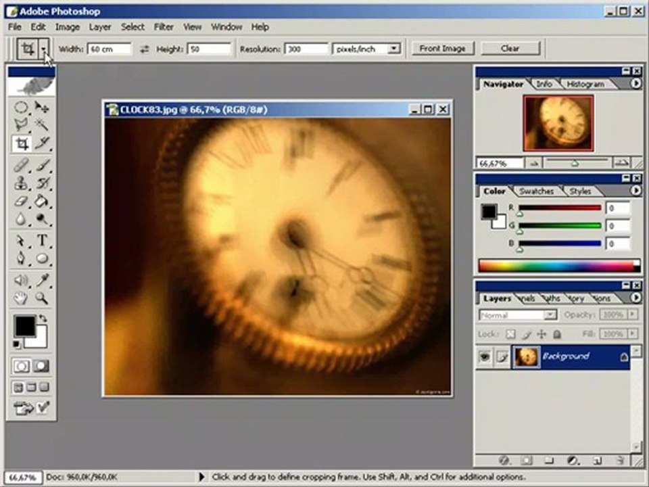Select the Type tool
Screen dimensions: 649x487
coord(41,241)
